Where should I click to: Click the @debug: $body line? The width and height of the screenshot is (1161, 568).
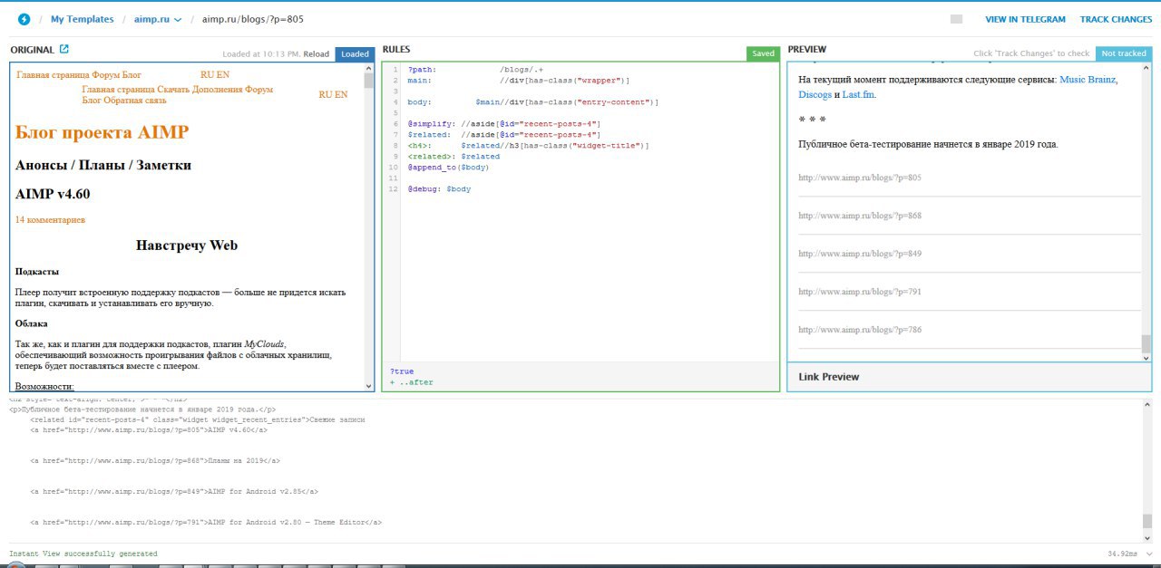pos(439,189)
